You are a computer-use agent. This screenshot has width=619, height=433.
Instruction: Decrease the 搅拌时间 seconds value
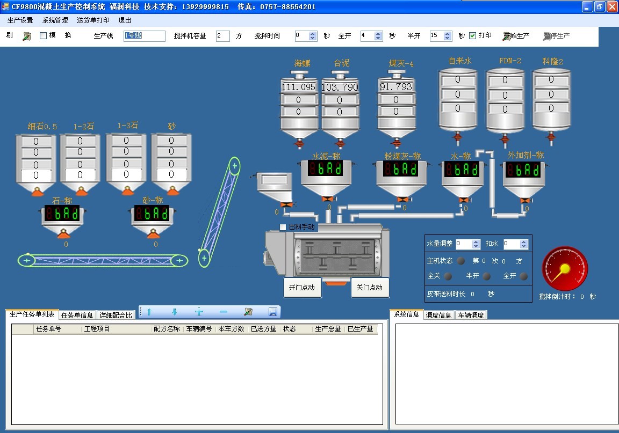pyautogui.click(x=313, y=38)
